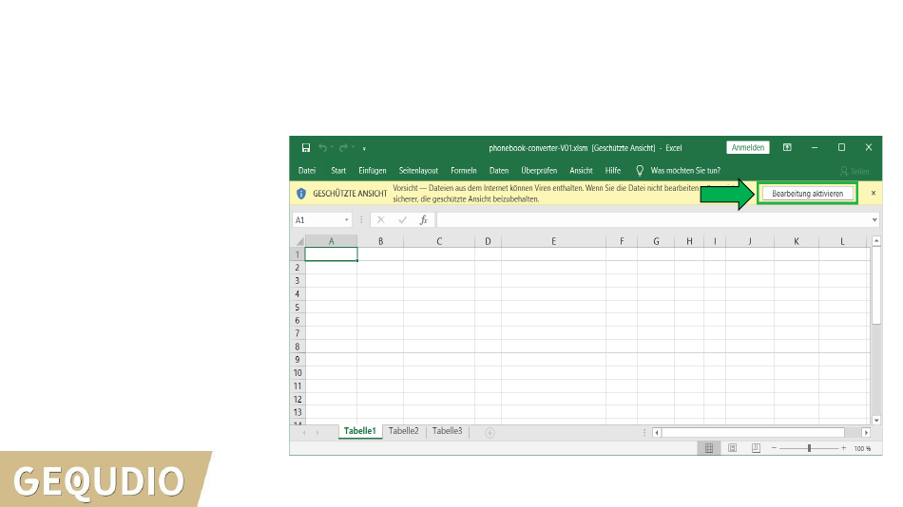
Task: Open the Formeln tab
Action: tap(464, 170)
